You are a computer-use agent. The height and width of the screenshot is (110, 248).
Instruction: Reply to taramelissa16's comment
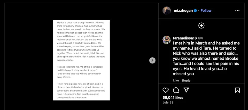pyautogui.click(x=186, y=80)
